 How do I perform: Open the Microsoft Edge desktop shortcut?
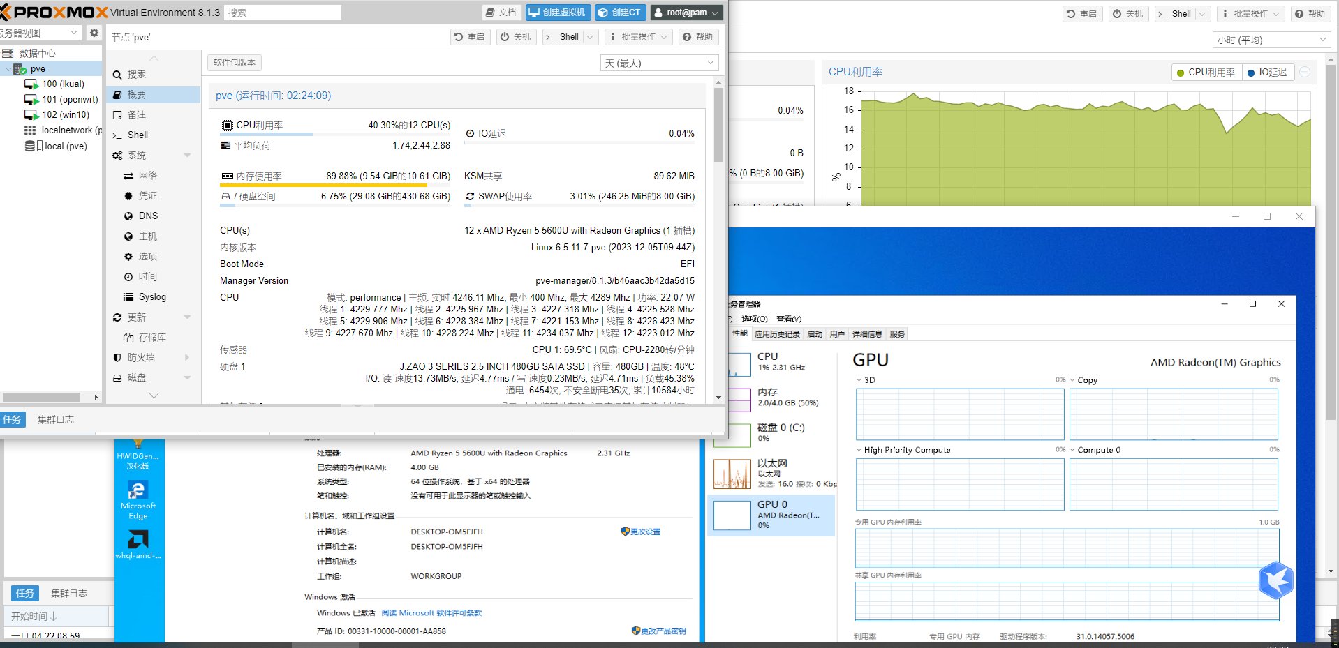pos(138,501)
